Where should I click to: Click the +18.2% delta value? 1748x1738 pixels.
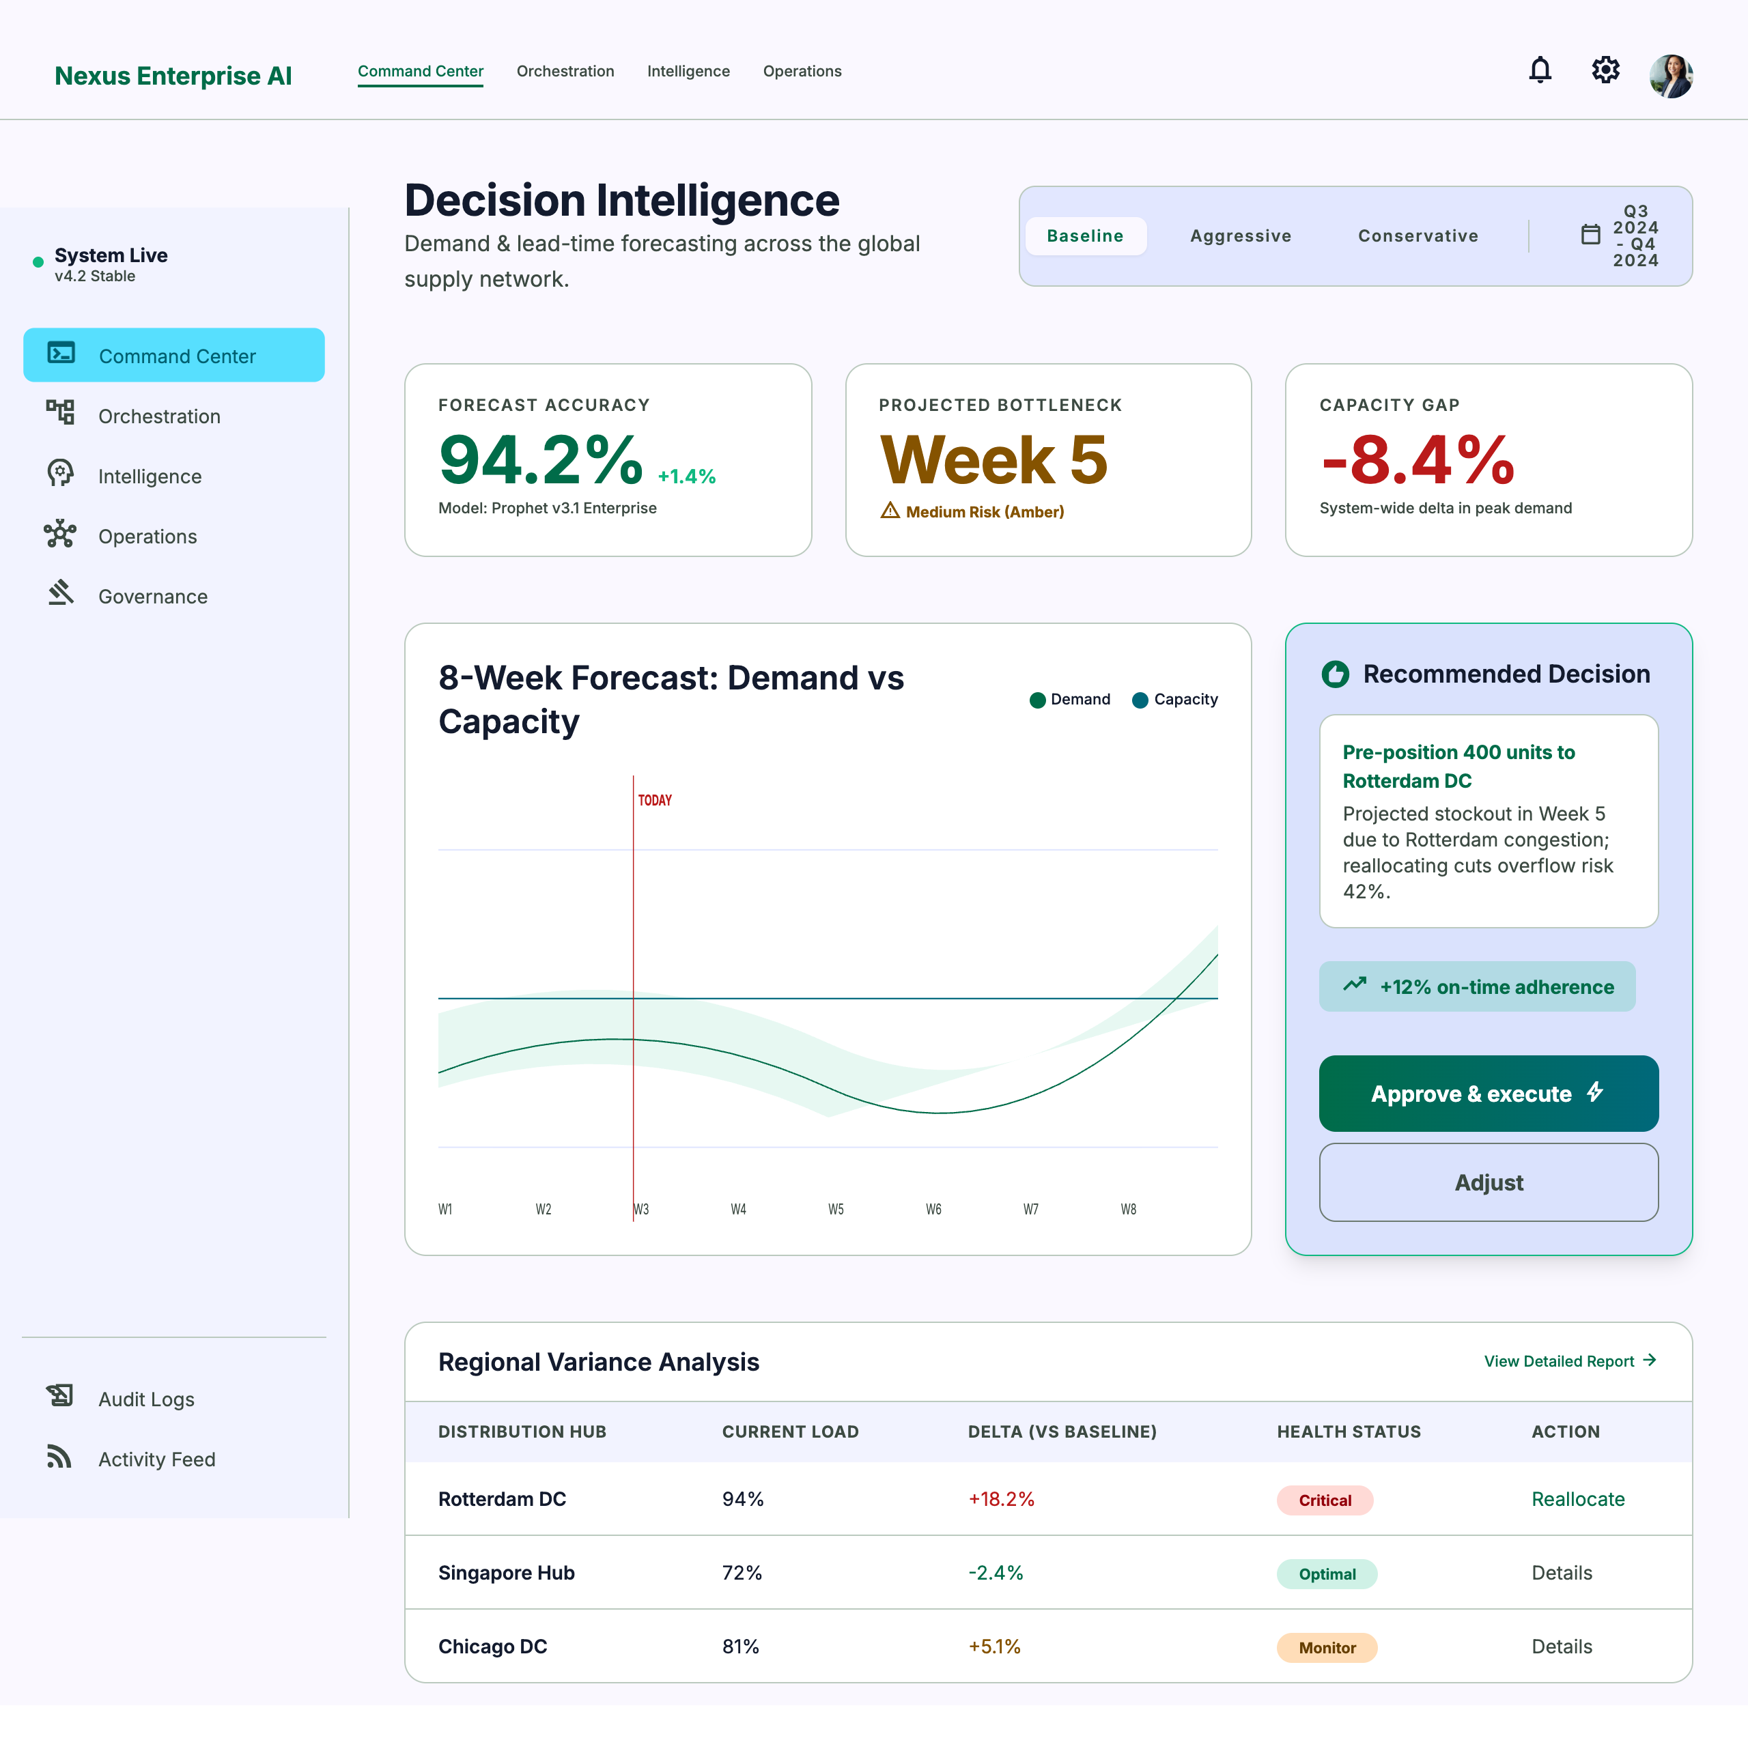coord(1001,1498)
